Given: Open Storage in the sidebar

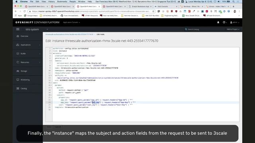Looking at the screenshot, I should point(27,71).
